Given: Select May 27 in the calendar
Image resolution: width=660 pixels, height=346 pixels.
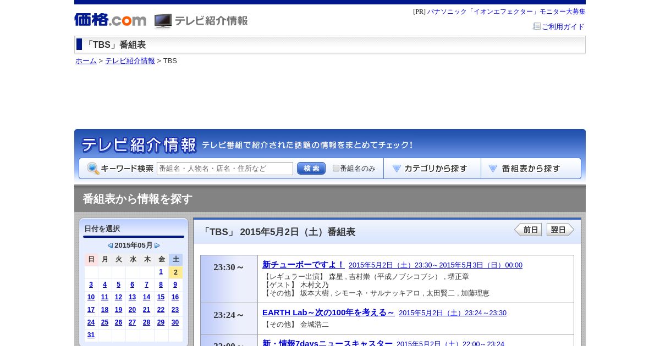Looking at the screenshot, I should coord(132,322).
